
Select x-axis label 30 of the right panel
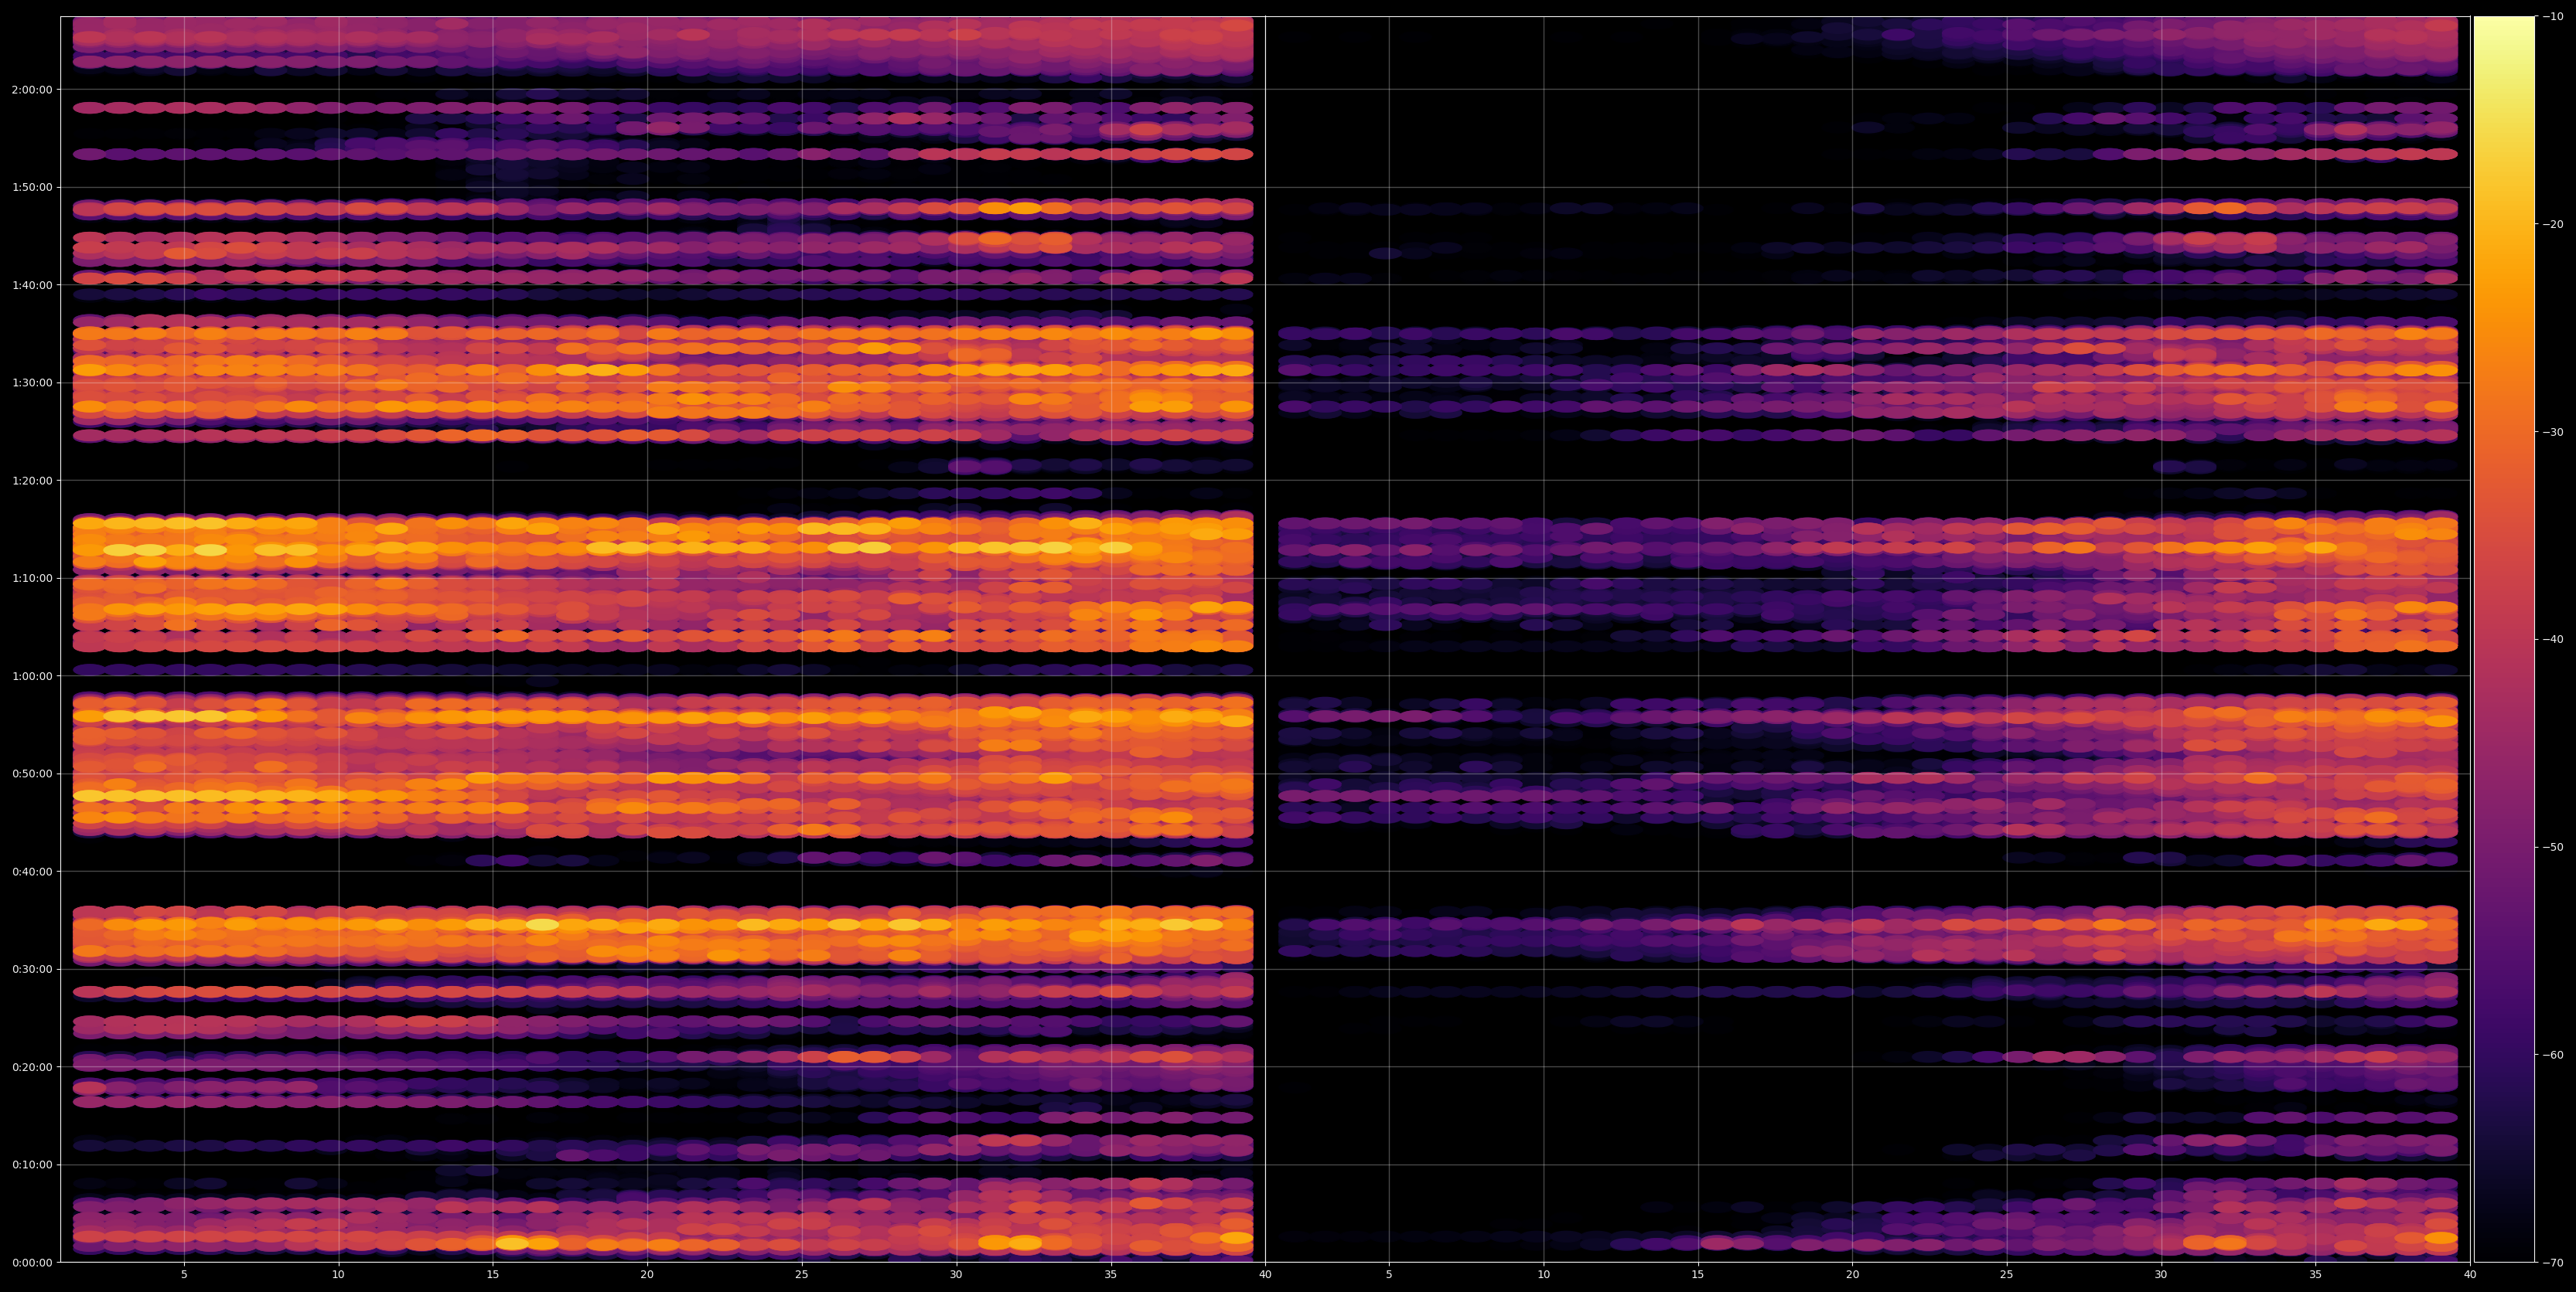pos(2161,1275)
